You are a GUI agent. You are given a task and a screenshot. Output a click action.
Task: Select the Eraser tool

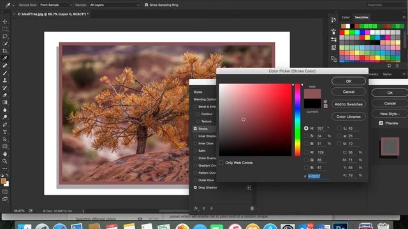4,95
